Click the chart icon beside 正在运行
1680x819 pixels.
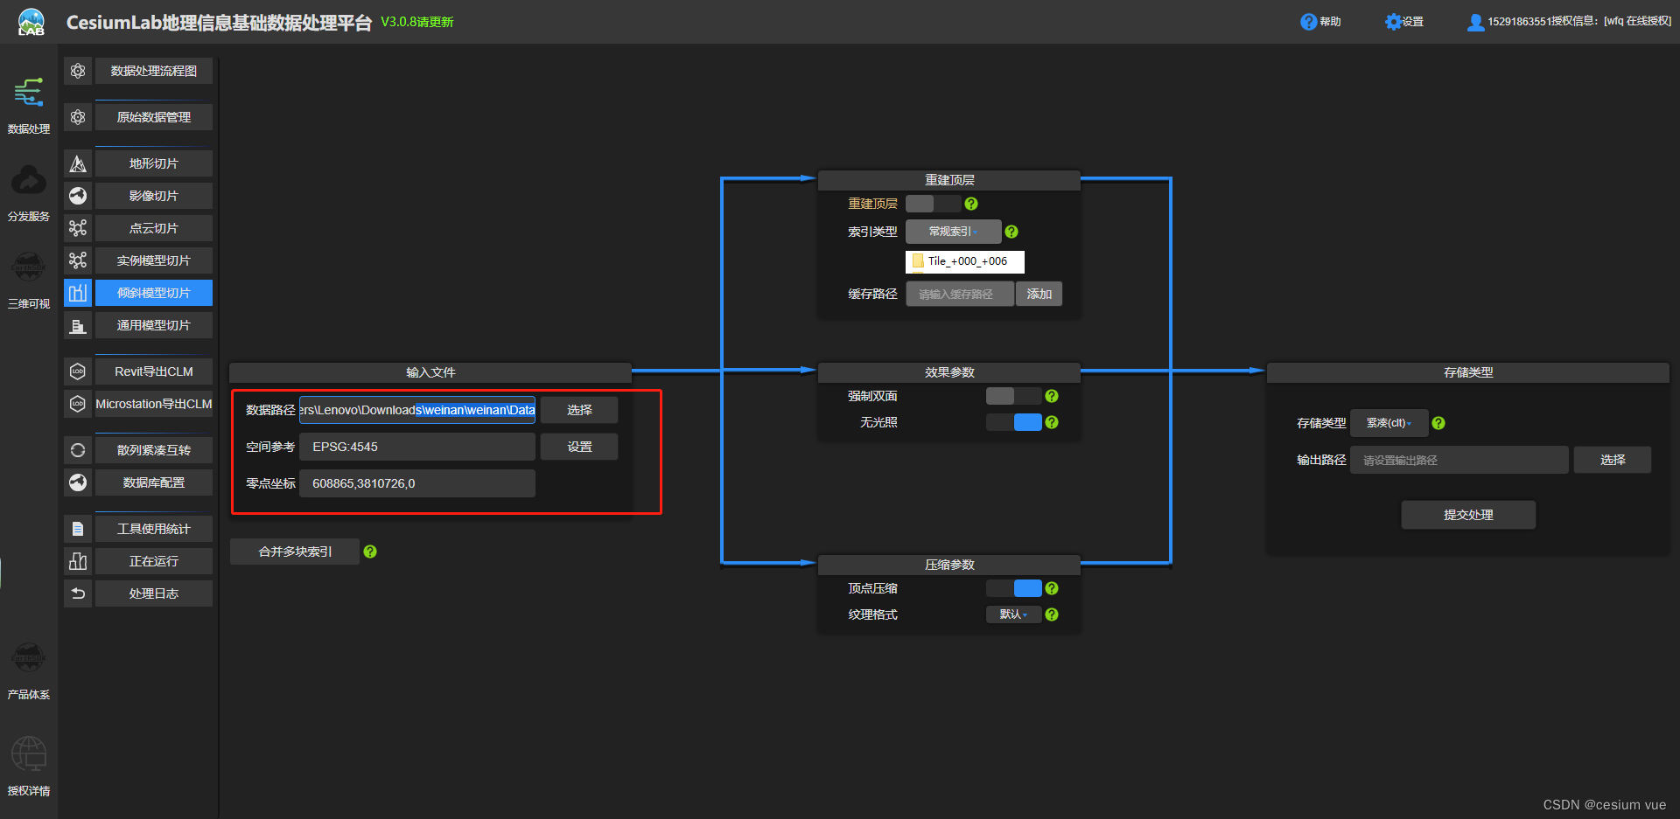tap(78, 561)
